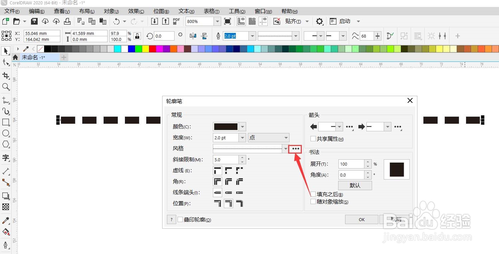Open Options gear icon

point(319,21)
